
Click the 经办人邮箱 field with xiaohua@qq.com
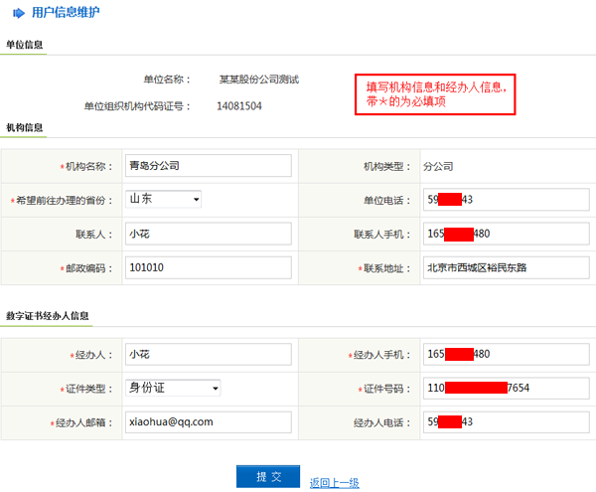[x=208, y=421]
